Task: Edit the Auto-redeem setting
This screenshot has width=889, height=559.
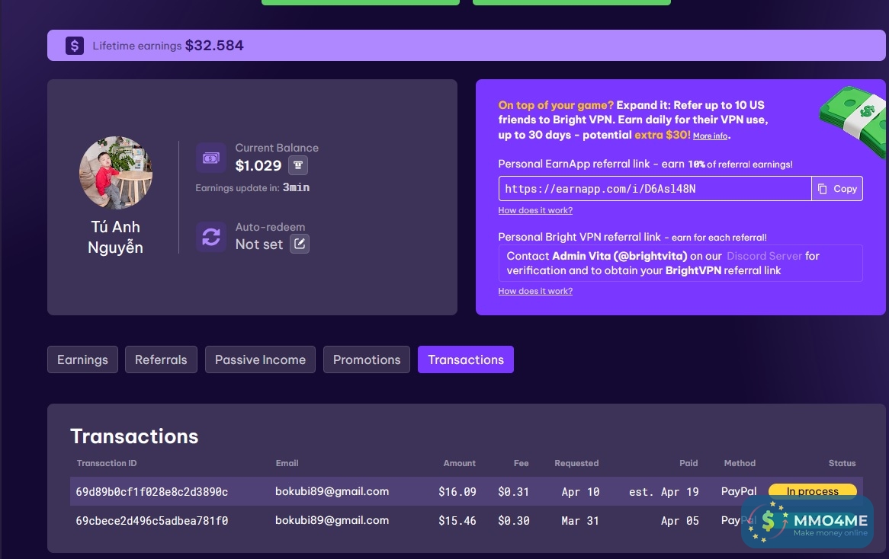Action: 300,244
